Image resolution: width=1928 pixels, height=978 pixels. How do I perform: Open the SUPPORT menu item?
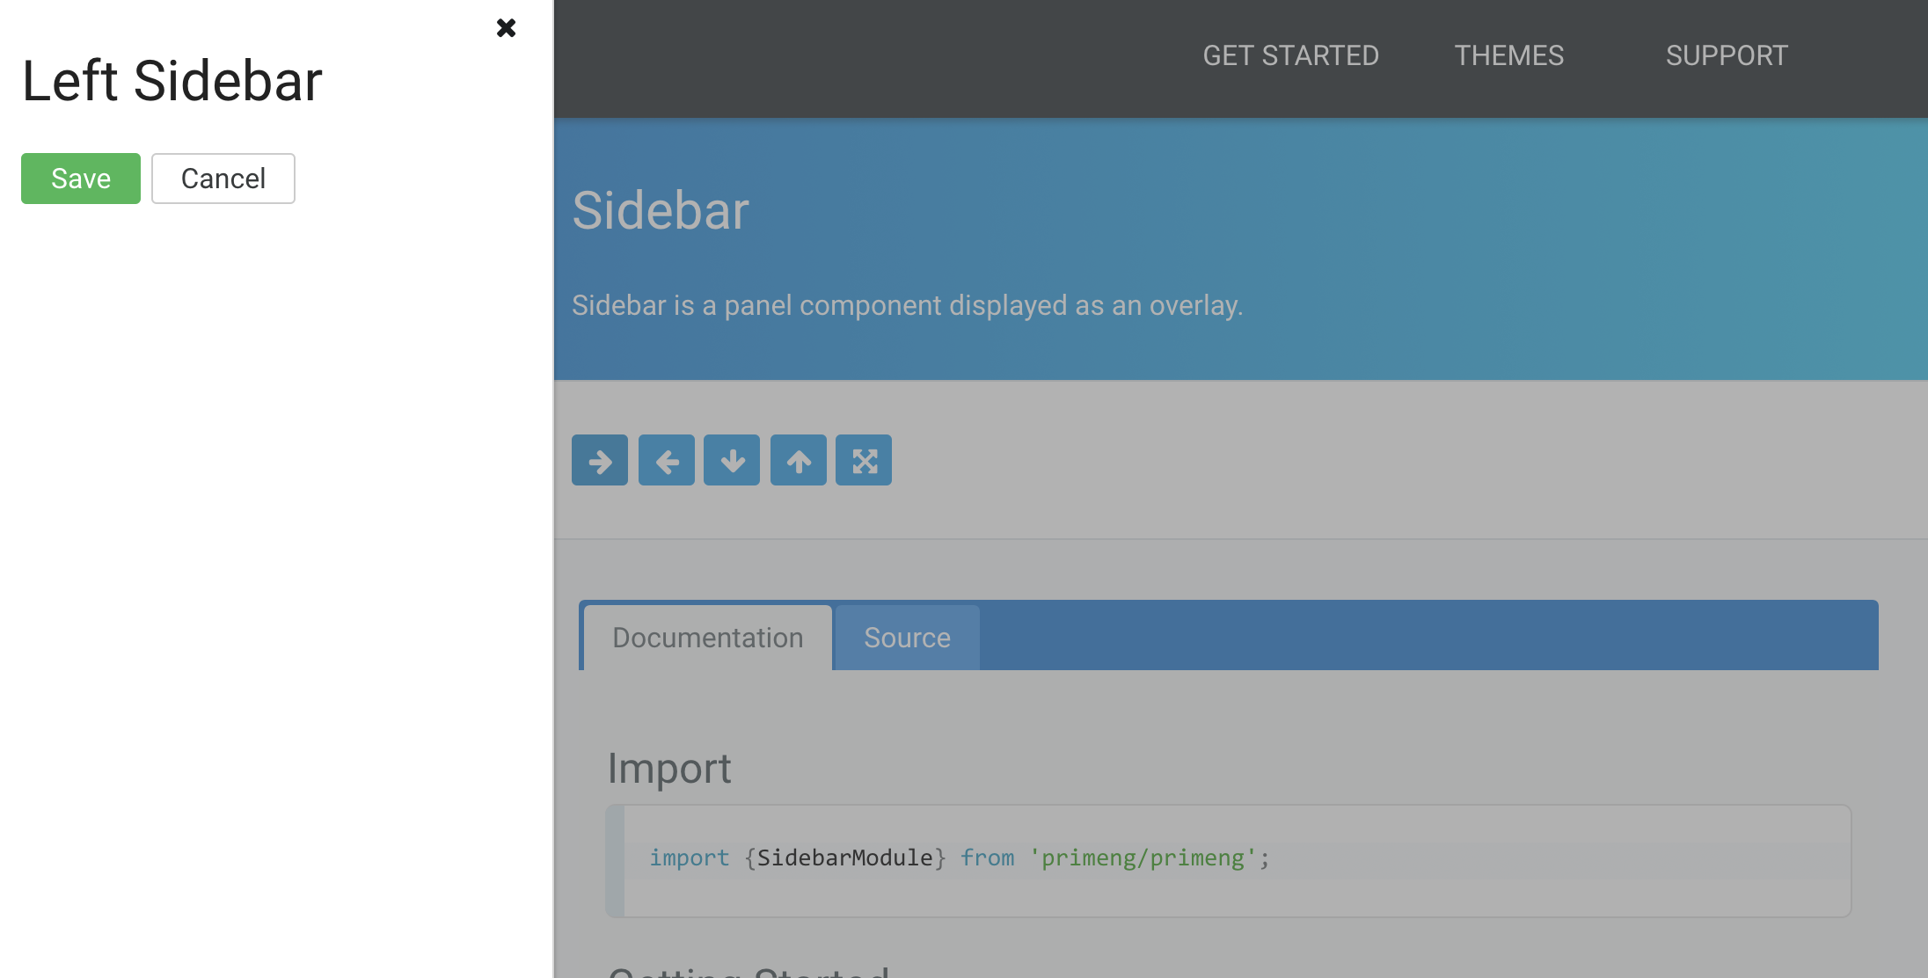[1727, 55]
